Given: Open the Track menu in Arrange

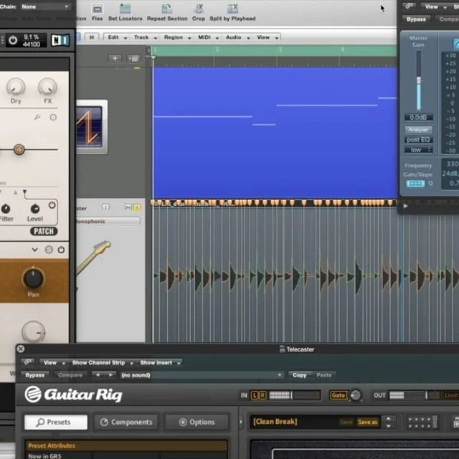Looking at the screenshot, I should click(x=145, y=37).
